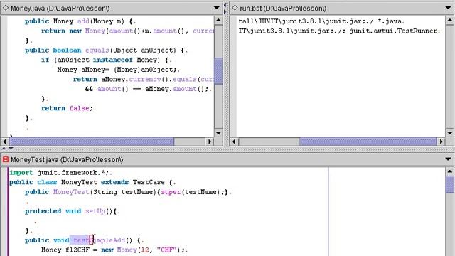Click '&& amount() == aMoney.amount();' line
455x256 pixels.
coord(148,89)
